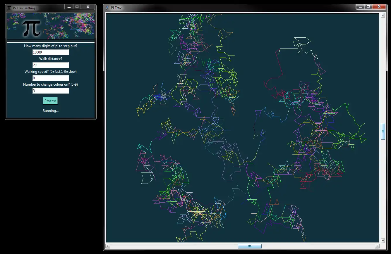391x254 pixels.
Task: Focus the digits of pi input field
Action: (x=51, y=52)
